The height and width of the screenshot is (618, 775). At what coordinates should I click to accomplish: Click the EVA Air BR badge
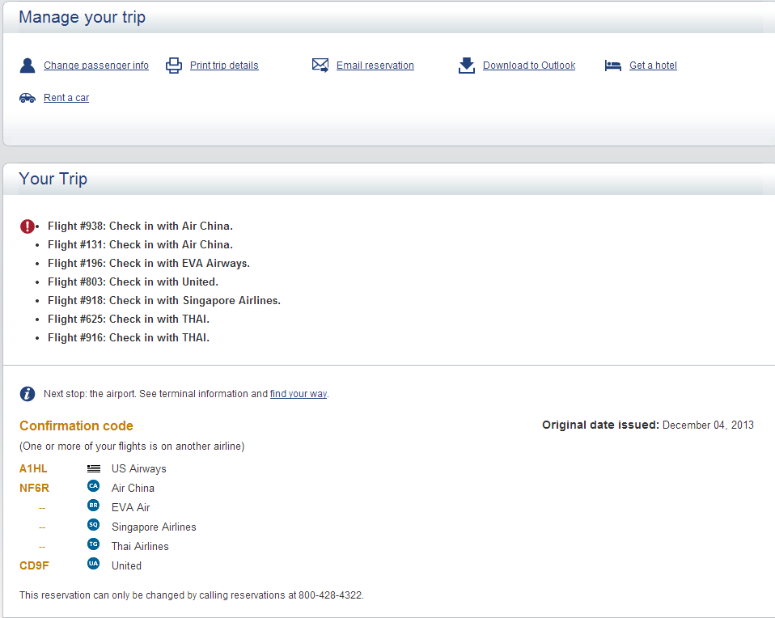point(93,506)
